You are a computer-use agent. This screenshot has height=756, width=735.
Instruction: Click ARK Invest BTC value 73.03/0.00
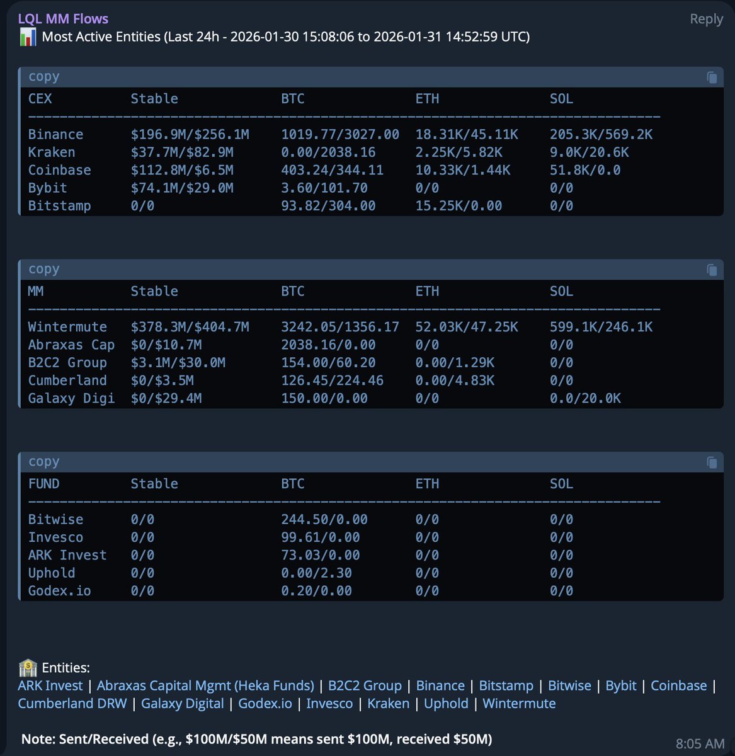tap(321, 555)
